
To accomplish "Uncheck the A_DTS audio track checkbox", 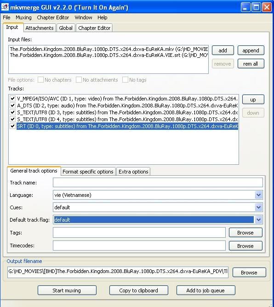I will [13, 106].
